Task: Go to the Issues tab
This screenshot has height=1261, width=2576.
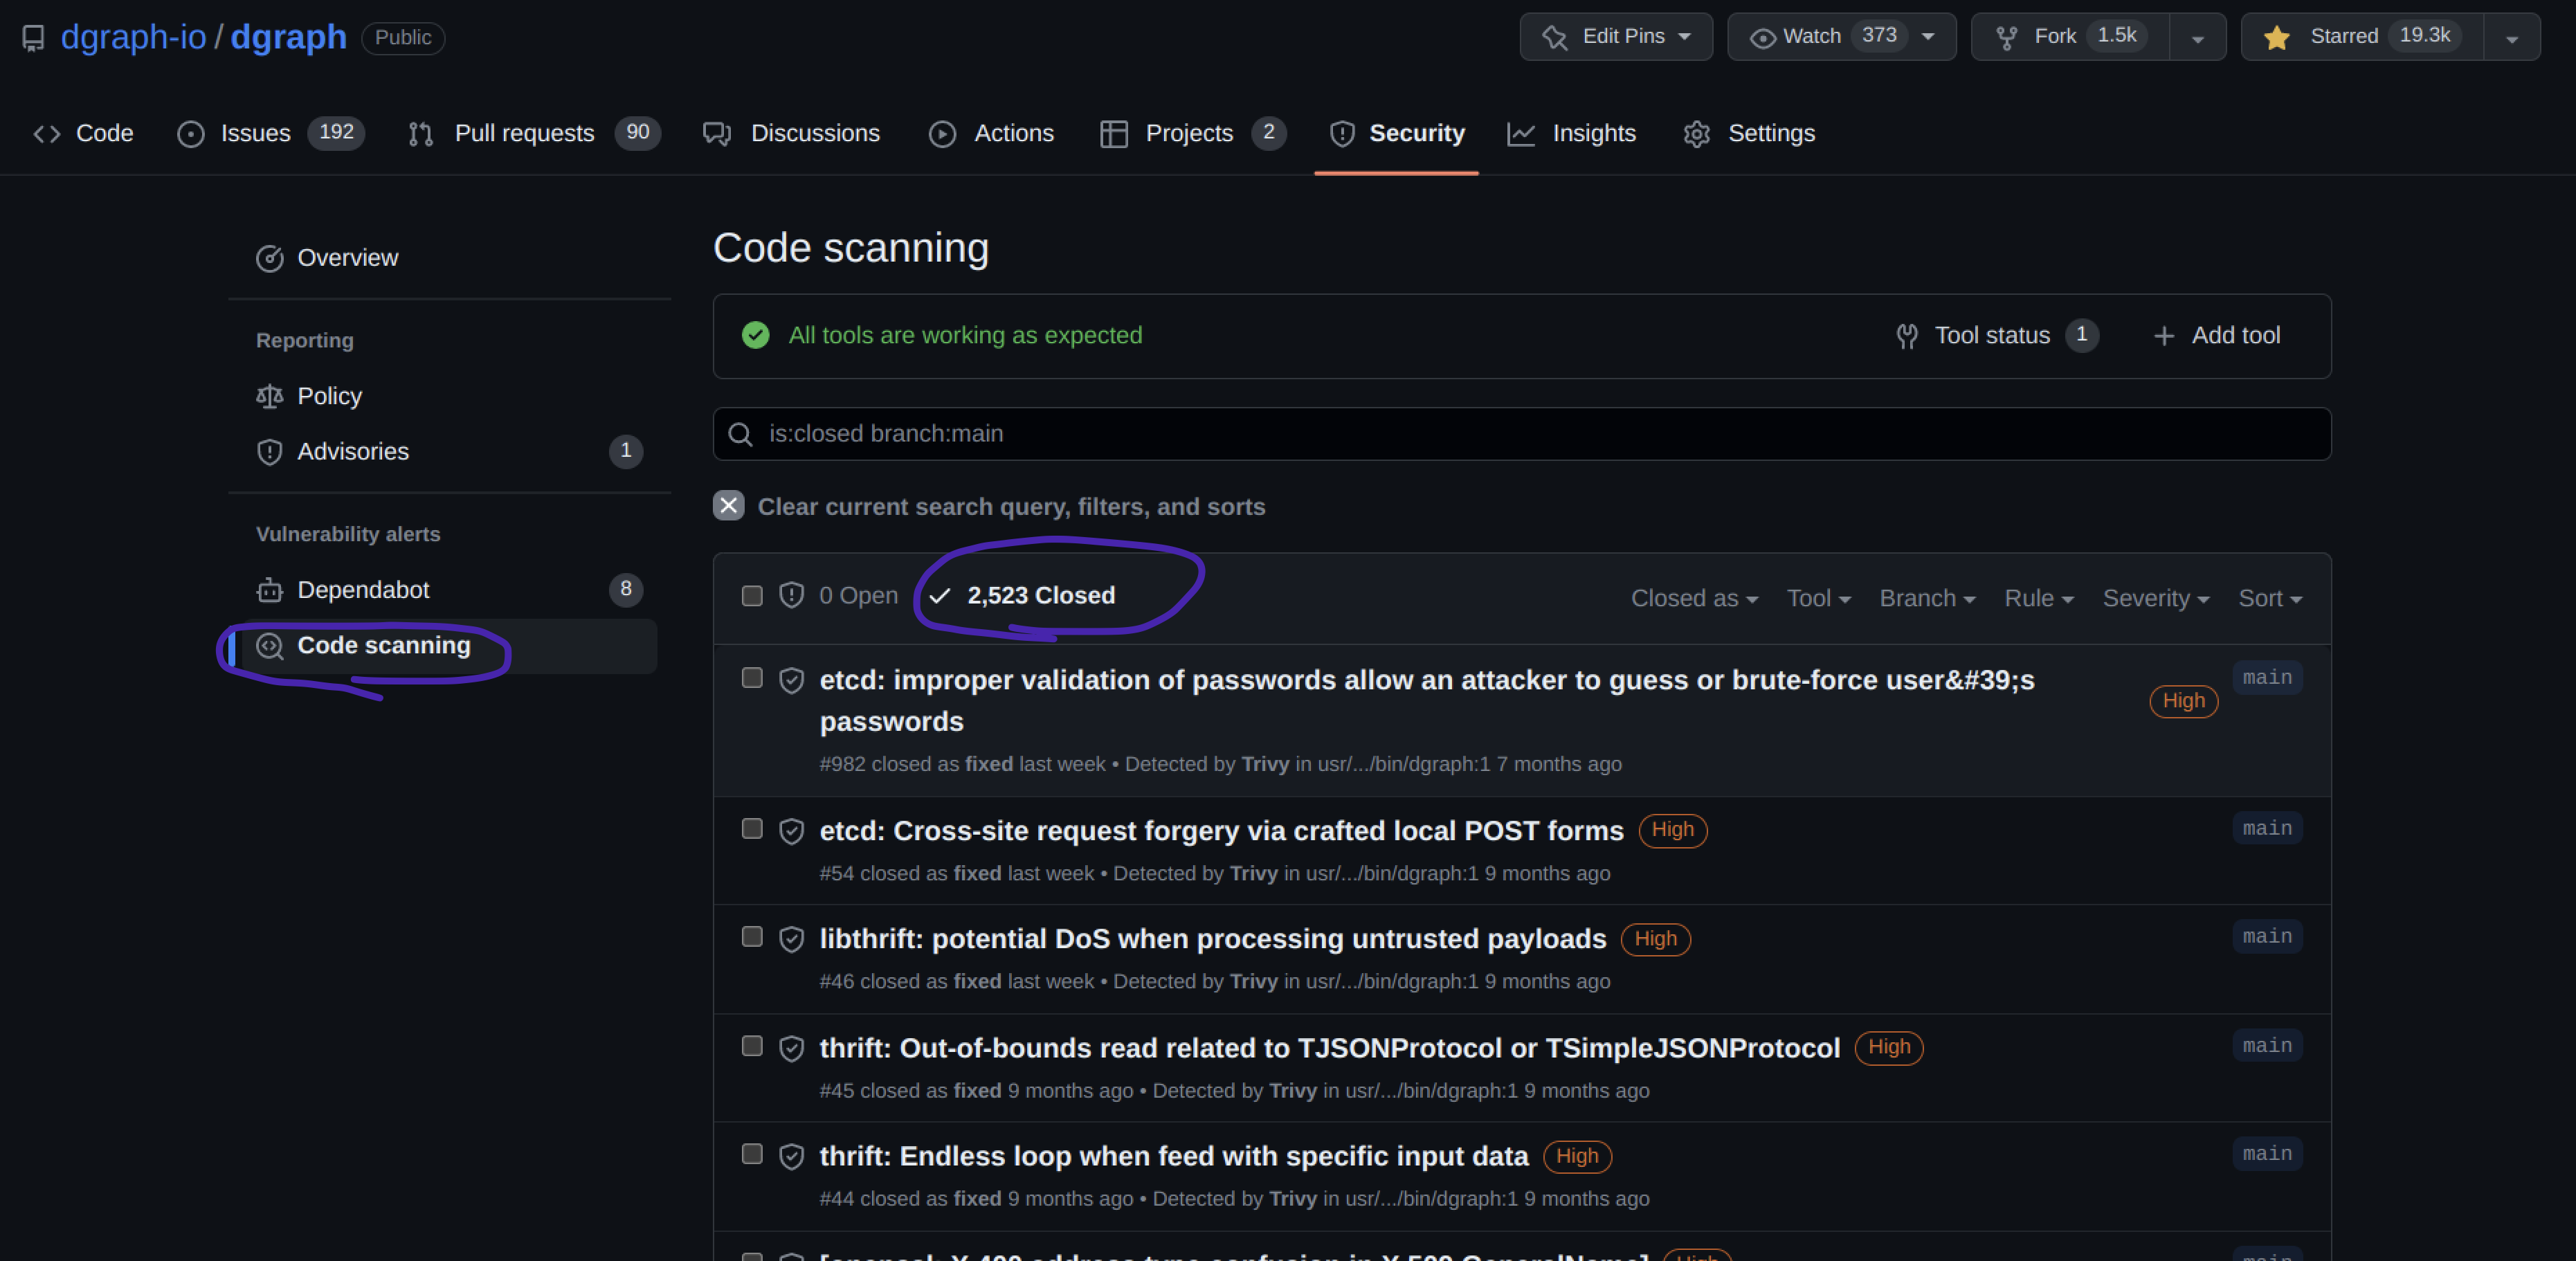Action: [270, 134]
